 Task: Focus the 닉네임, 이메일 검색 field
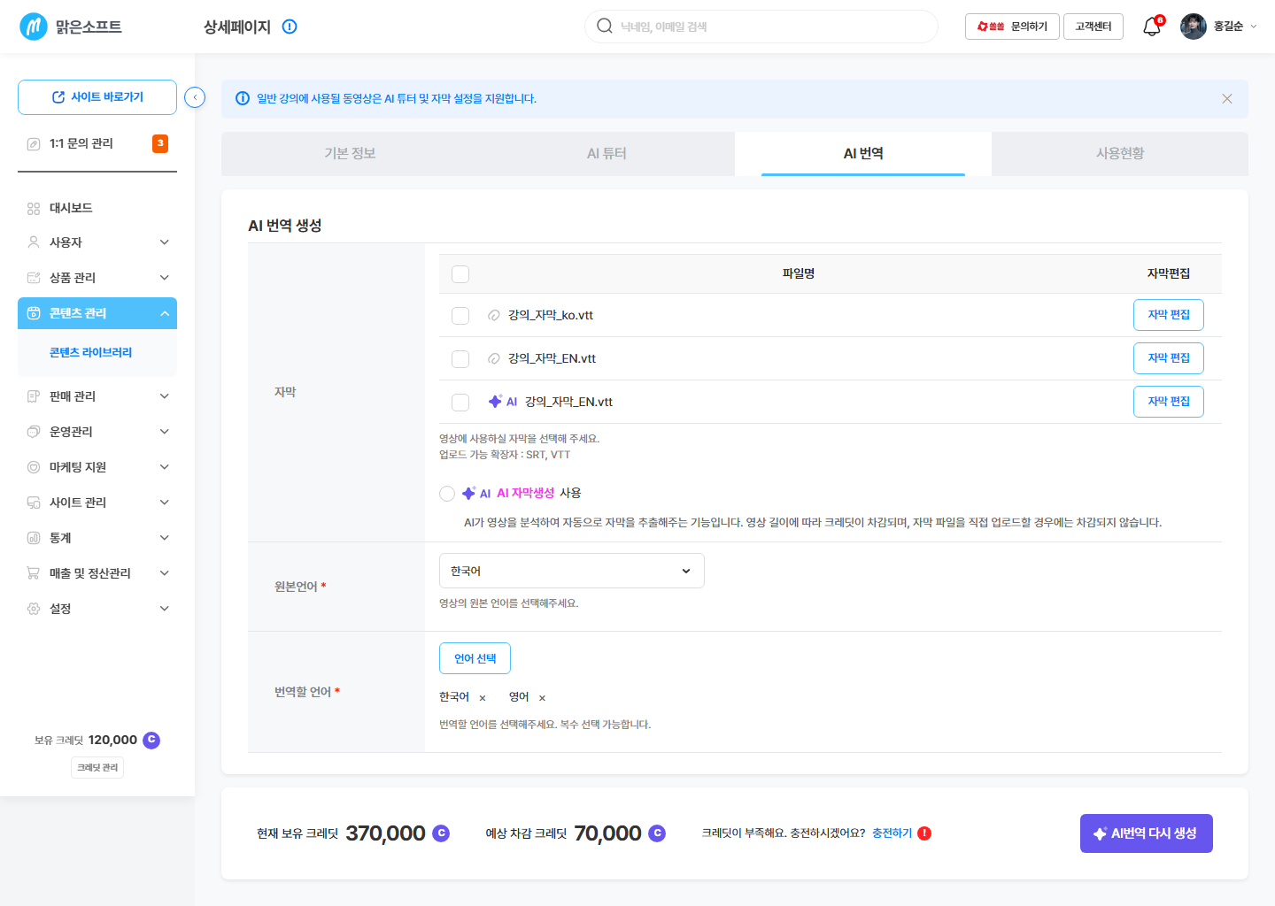(761, 27)
